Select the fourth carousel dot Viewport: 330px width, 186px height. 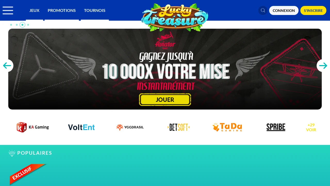(x=28, y=25)
